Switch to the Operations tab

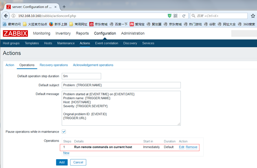[27, 65]
